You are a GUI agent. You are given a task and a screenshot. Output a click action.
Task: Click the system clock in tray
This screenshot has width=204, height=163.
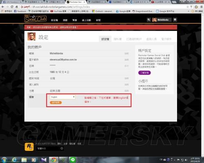pyautogui.click(x=195, y=160)
